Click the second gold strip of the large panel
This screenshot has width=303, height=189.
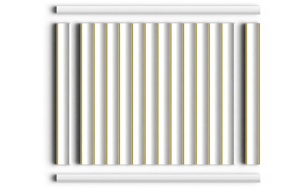click(94, 94)
